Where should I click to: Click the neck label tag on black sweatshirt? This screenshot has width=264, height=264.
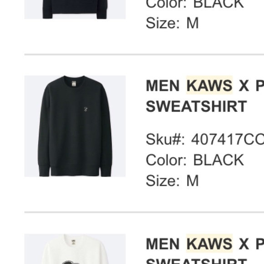[x=74, y=84]
